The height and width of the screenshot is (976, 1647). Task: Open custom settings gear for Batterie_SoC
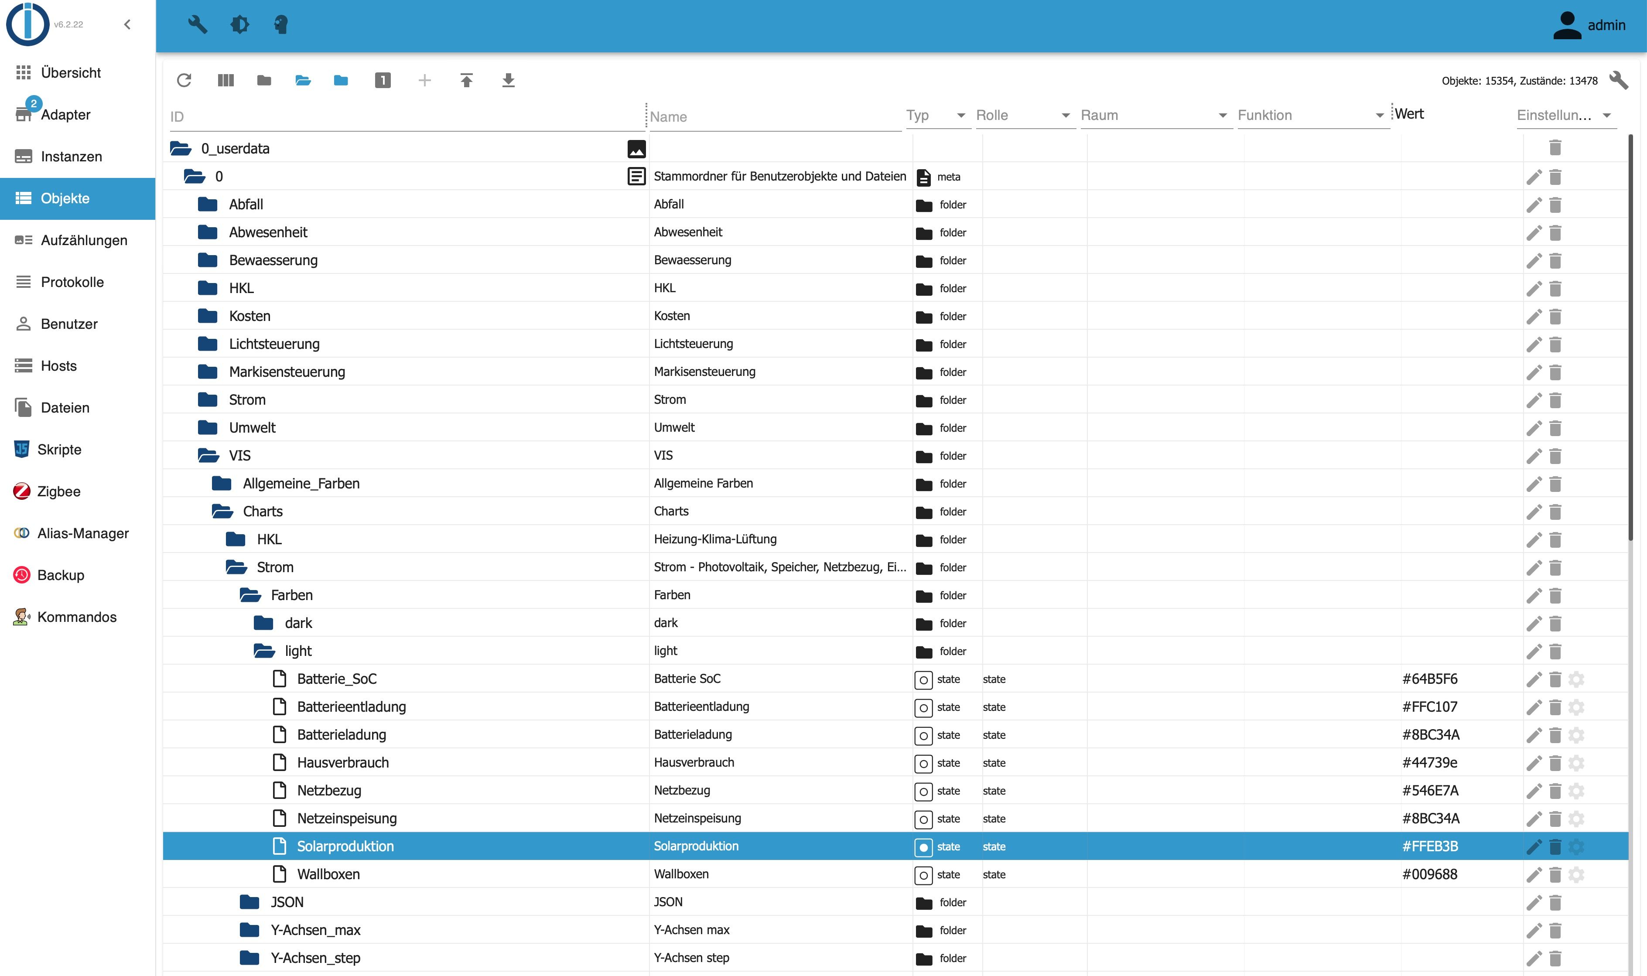[x=1577, y=679]
